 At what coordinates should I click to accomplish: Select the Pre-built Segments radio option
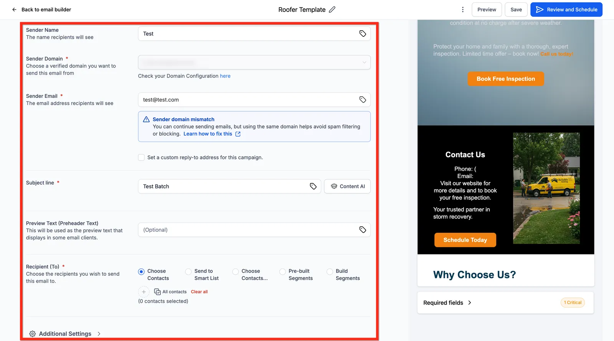click(x=283, y=272)
